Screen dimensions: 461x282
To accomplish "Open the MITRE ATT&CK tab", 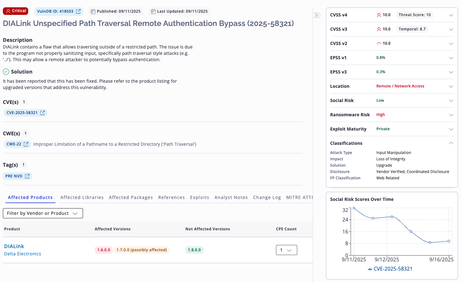I will pyautogui.click(x=299, y=197).
